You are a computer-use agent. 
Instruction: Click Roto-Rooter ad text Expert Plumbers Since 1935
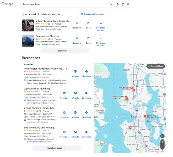point(47,82)
